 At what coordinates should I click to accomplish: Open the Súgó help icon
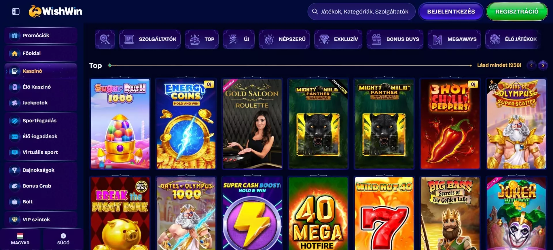pos(63,236)
